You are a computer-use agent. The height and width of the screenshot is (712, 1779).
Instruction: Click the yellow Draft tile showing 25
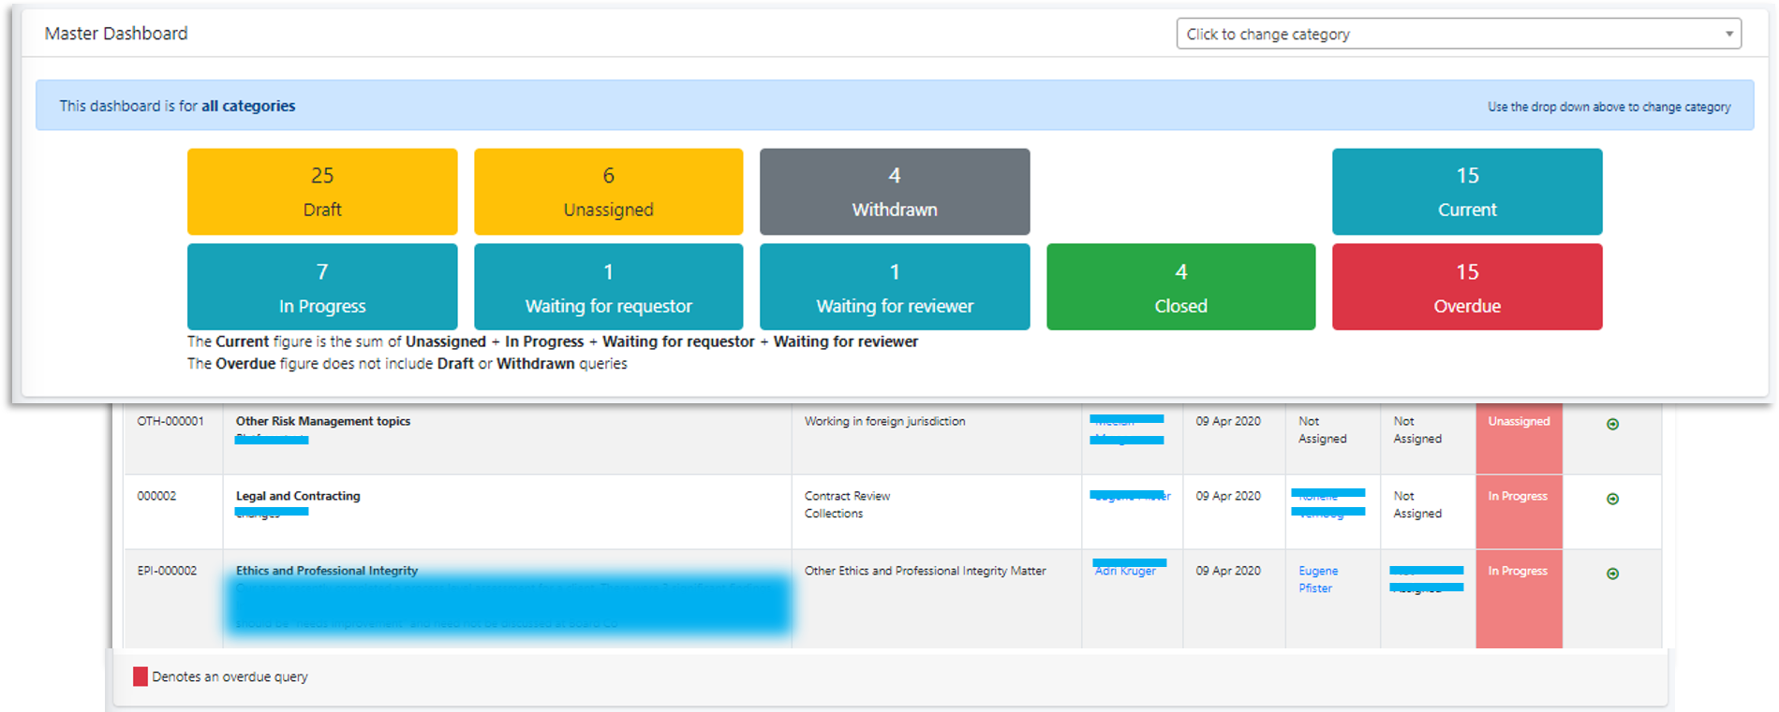click(x=322, y=192)
